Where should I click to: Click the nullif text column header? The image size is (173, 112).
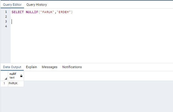pyautogui.click(x=16, y=76)
